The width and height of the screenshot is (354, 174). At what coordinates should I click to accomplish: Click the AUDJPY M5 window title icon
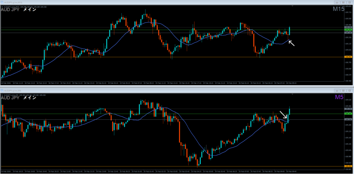pyautogui.click(x=2, y=91)
